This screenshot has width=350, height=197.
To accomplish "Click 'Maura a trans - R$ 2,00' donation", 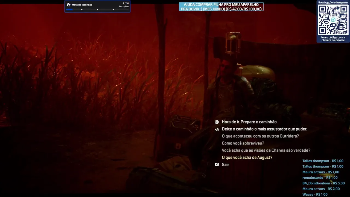I will (321, 189).
